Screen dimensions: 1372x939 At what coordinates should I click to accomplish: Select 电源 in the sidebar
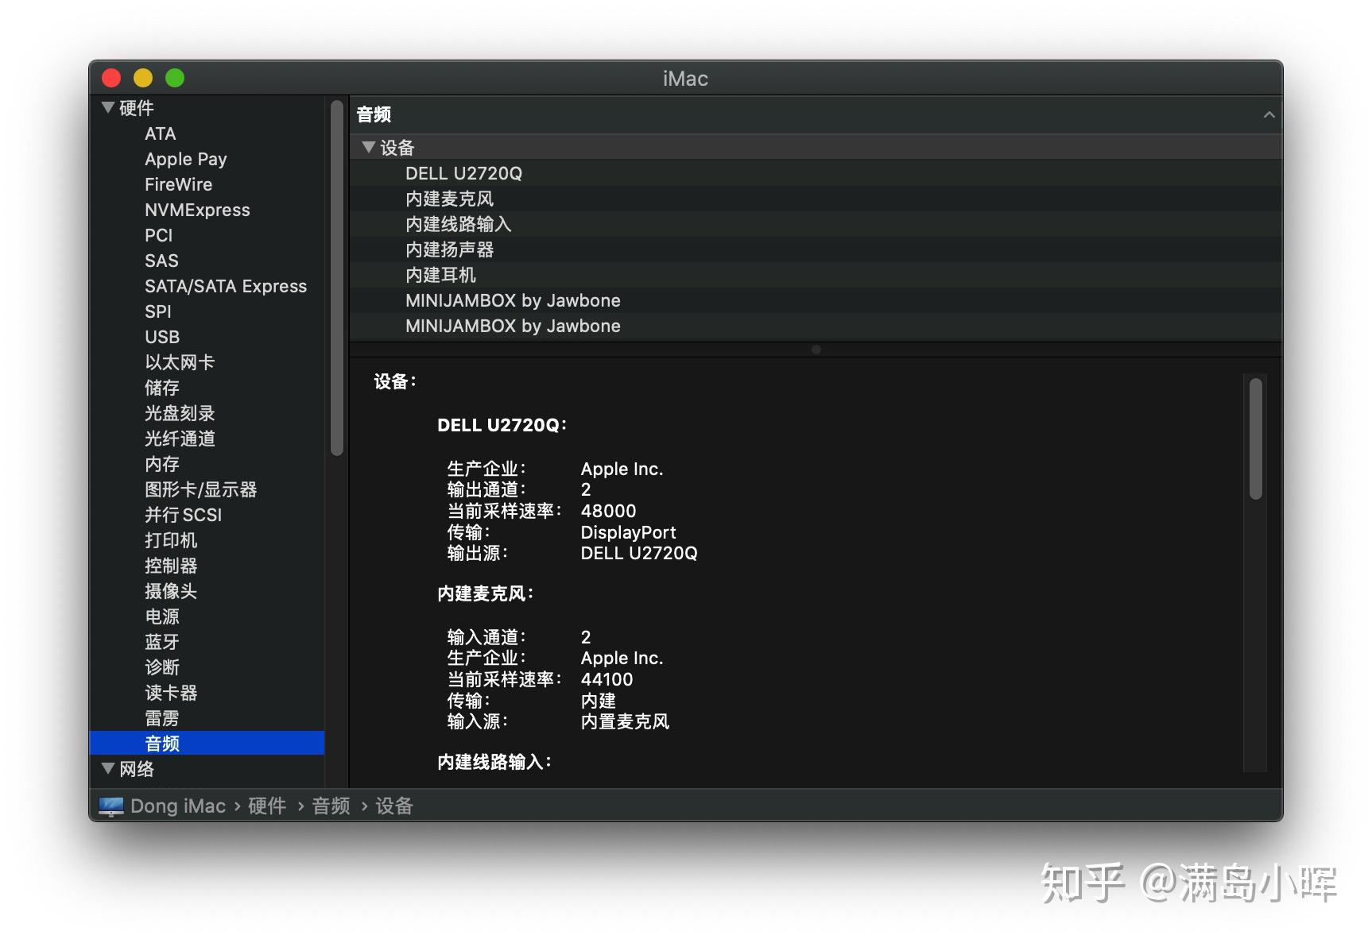tap(162, 616)
